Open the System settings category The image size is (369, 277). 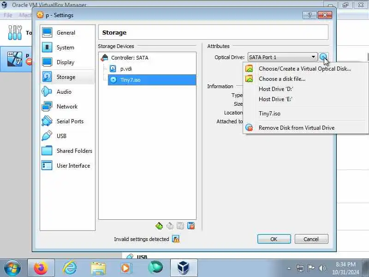click(x=67, y=48)
